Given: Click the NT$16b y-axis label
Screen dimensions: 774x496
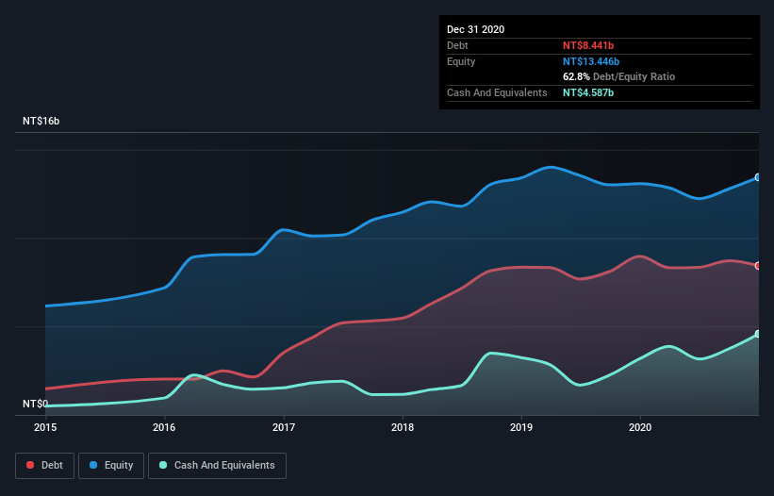Looking at the screenshot, I should (41, 121).
